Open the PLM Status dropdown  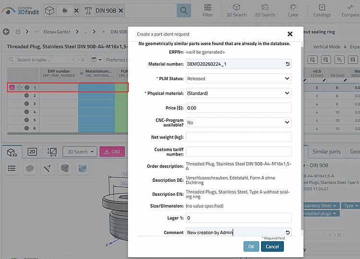click(239, 79)
